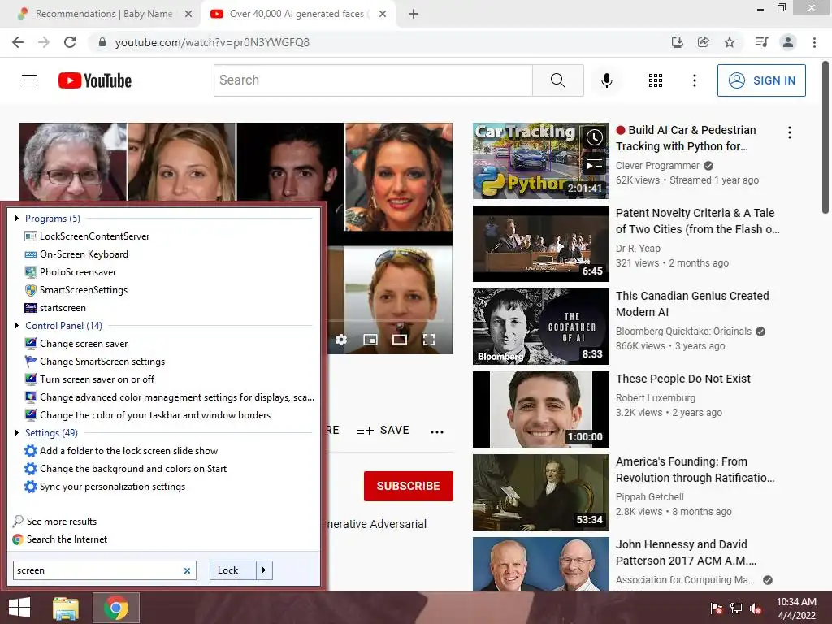Open Chrome profile avatar
Screen dimensions: 832x624
(x=788, y=42)
